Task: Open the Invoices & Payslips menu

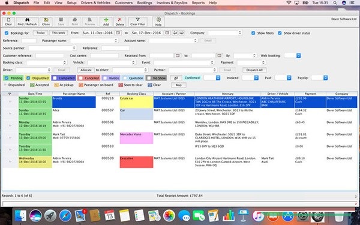Action: coord(172,3)
